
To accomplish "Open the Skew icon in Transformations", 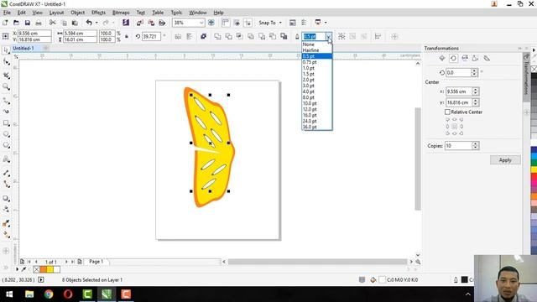I will tap(487, 58).
